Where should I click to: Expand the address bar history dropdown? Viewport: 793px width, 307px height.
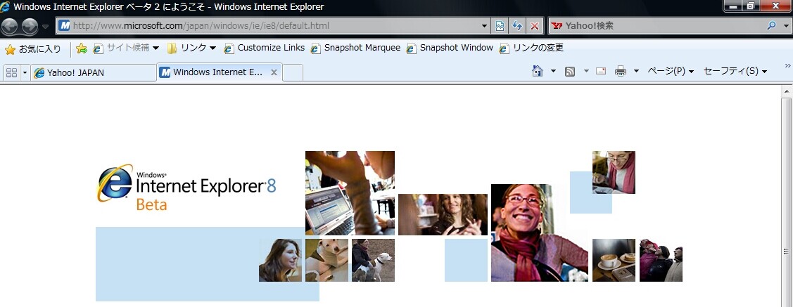(485, 26)
